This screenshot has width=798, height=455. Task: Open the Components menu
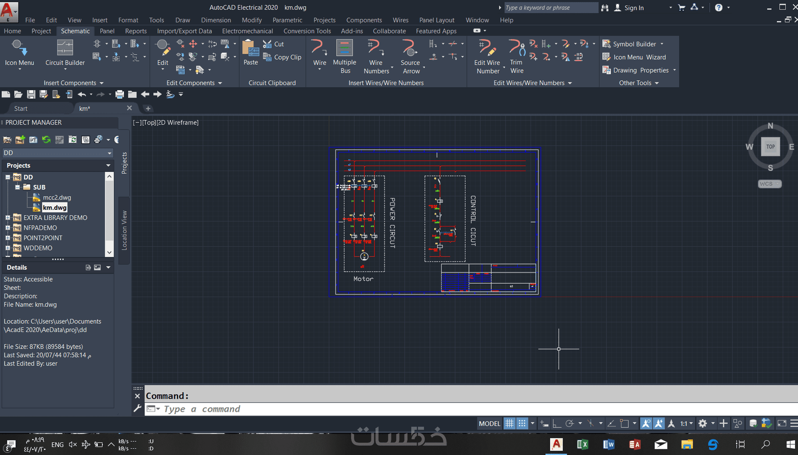click(364, 20)
